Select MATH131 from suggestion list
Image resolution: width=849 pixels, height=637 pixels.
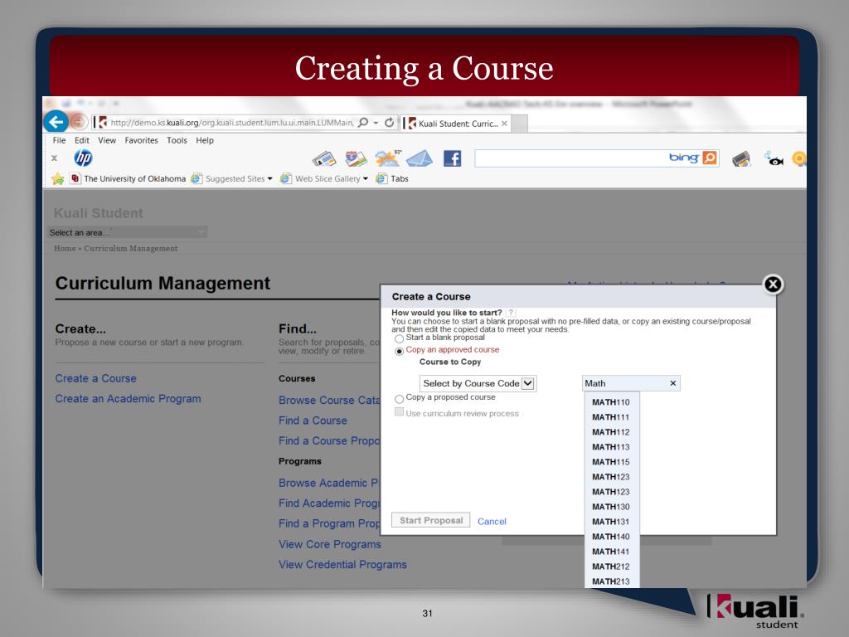pyautogui.click(x=611, y=522)
